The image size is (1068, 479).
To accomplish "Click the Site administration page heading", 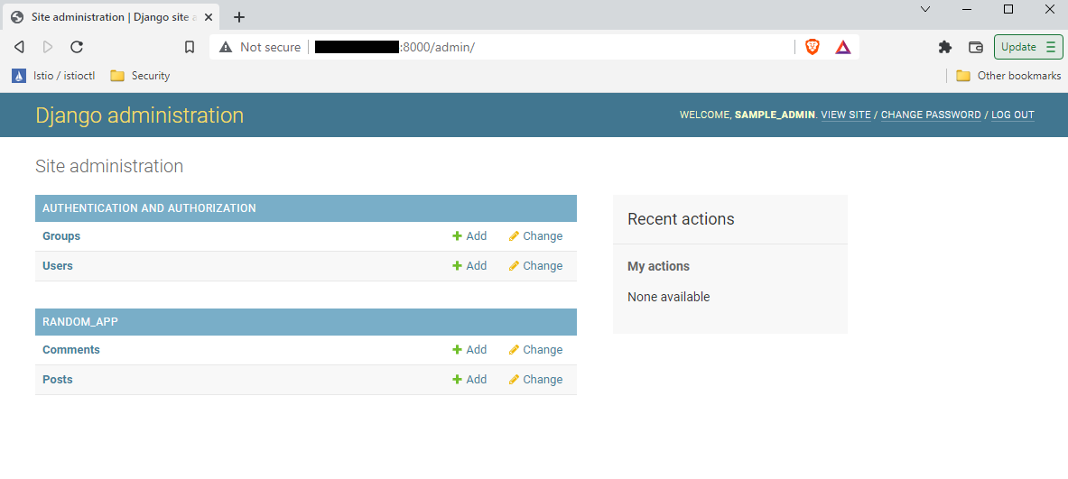I will 109,166.
